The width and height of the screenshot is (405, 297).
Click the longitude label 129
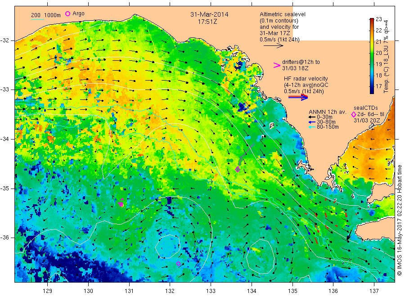(x=48, y=291)
